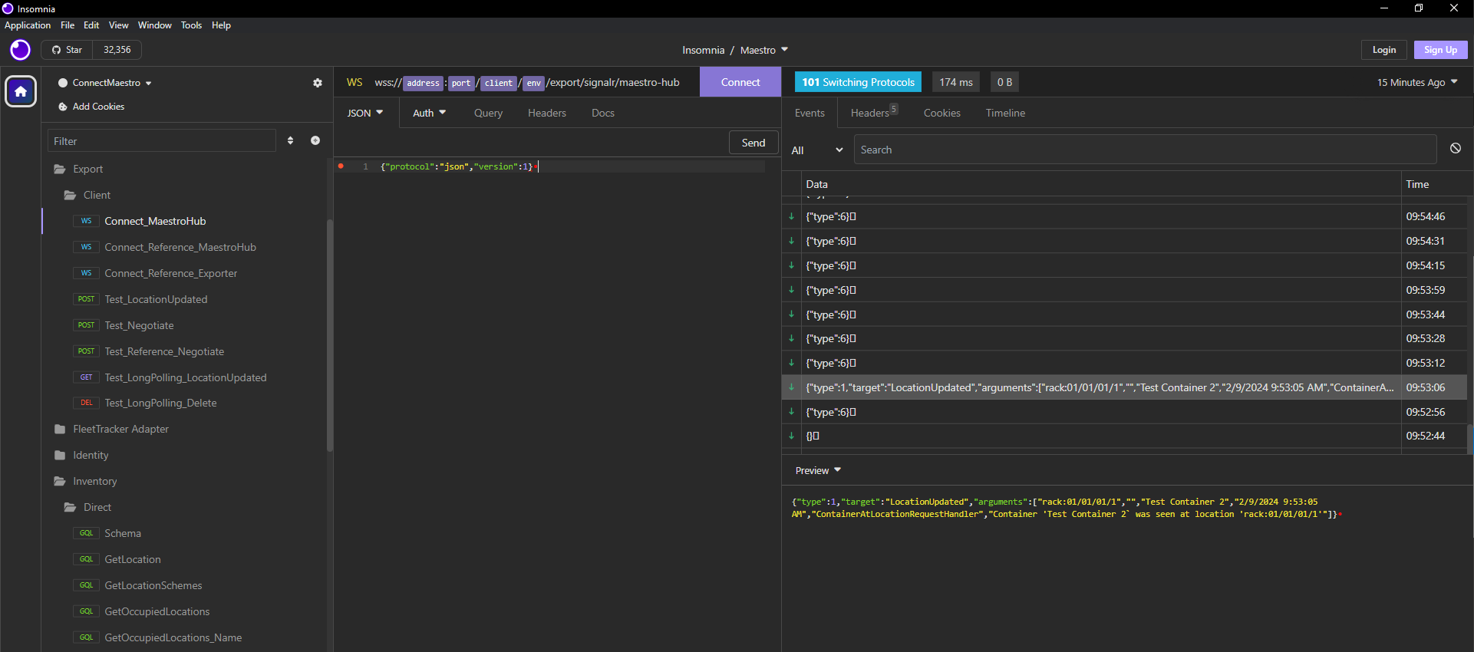Select the type 6 event at 09:54:46

1124,216
